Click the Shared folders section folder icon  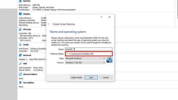pyautogui.click(x=20, y=74)
